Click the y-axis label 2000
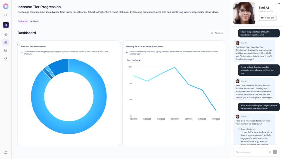Image resolution: width=282 pixels, height=159 pixels. (131, 67)
